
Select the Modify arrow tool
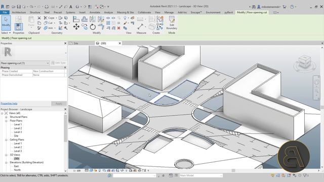pyautogui.click(x=6, y=23)
